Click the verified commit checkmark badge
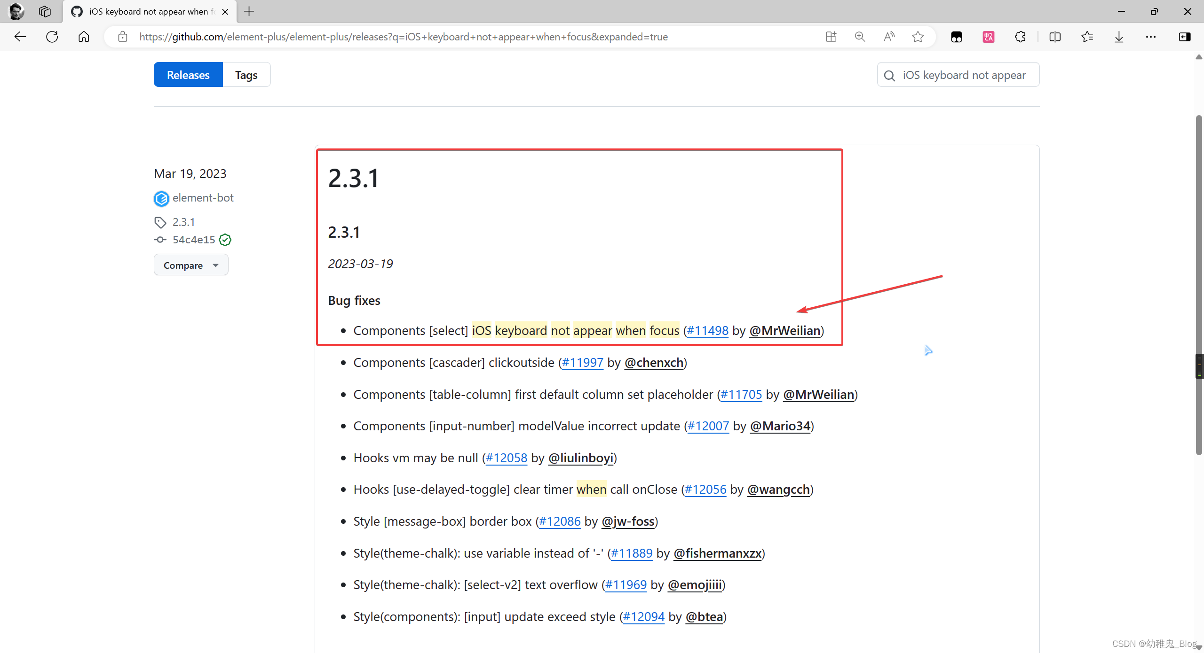 coord(225,240)
